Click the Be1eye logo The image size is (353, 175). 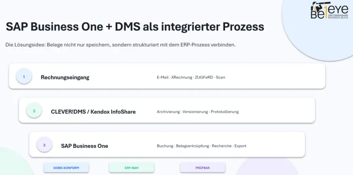[x=329, y=10]
